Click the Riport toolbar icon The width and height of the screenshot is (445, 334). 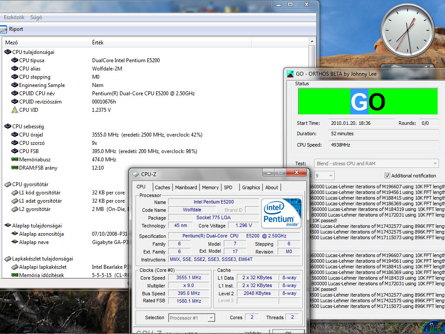click(x=3, y=29)
